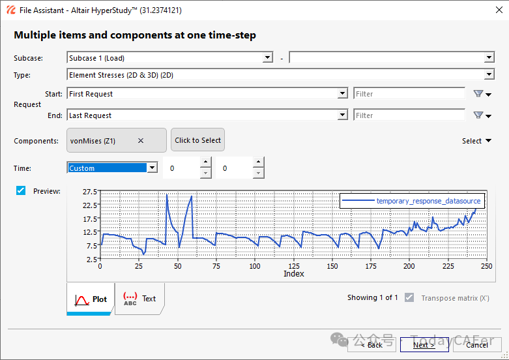509x360 pixels.
Task: Increase the first Time value
Action: 205,162
